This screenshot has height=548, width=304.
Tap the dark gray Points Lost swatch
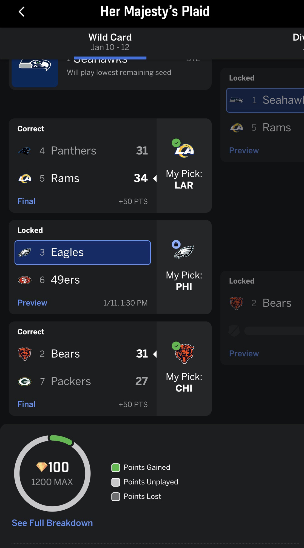pos(116,497)
